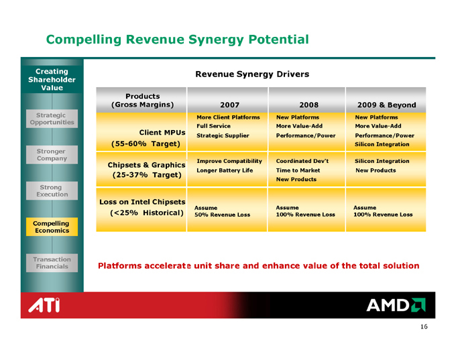Click the 2007 Assume 50% Revenue Loss cell
Image resolution: width=456 pixels, height=352 pixels.
pyautogui.click(x=222, y=211)
